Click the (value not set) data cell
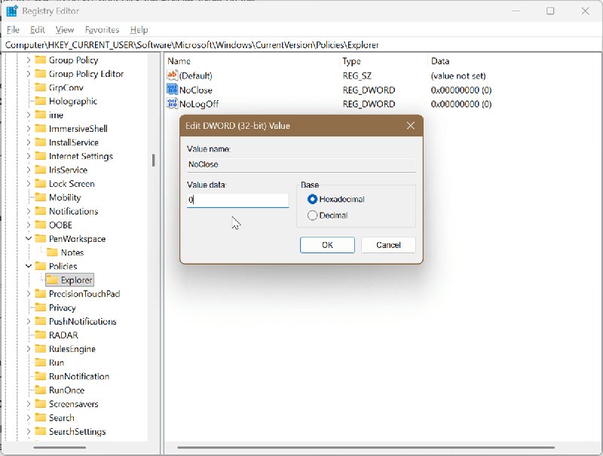Image resolution: width=603 pixels, height=456 pixels. click(x=458, y=75)
